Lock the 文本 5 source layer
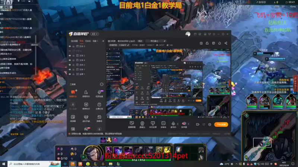 tap(73, 46)
